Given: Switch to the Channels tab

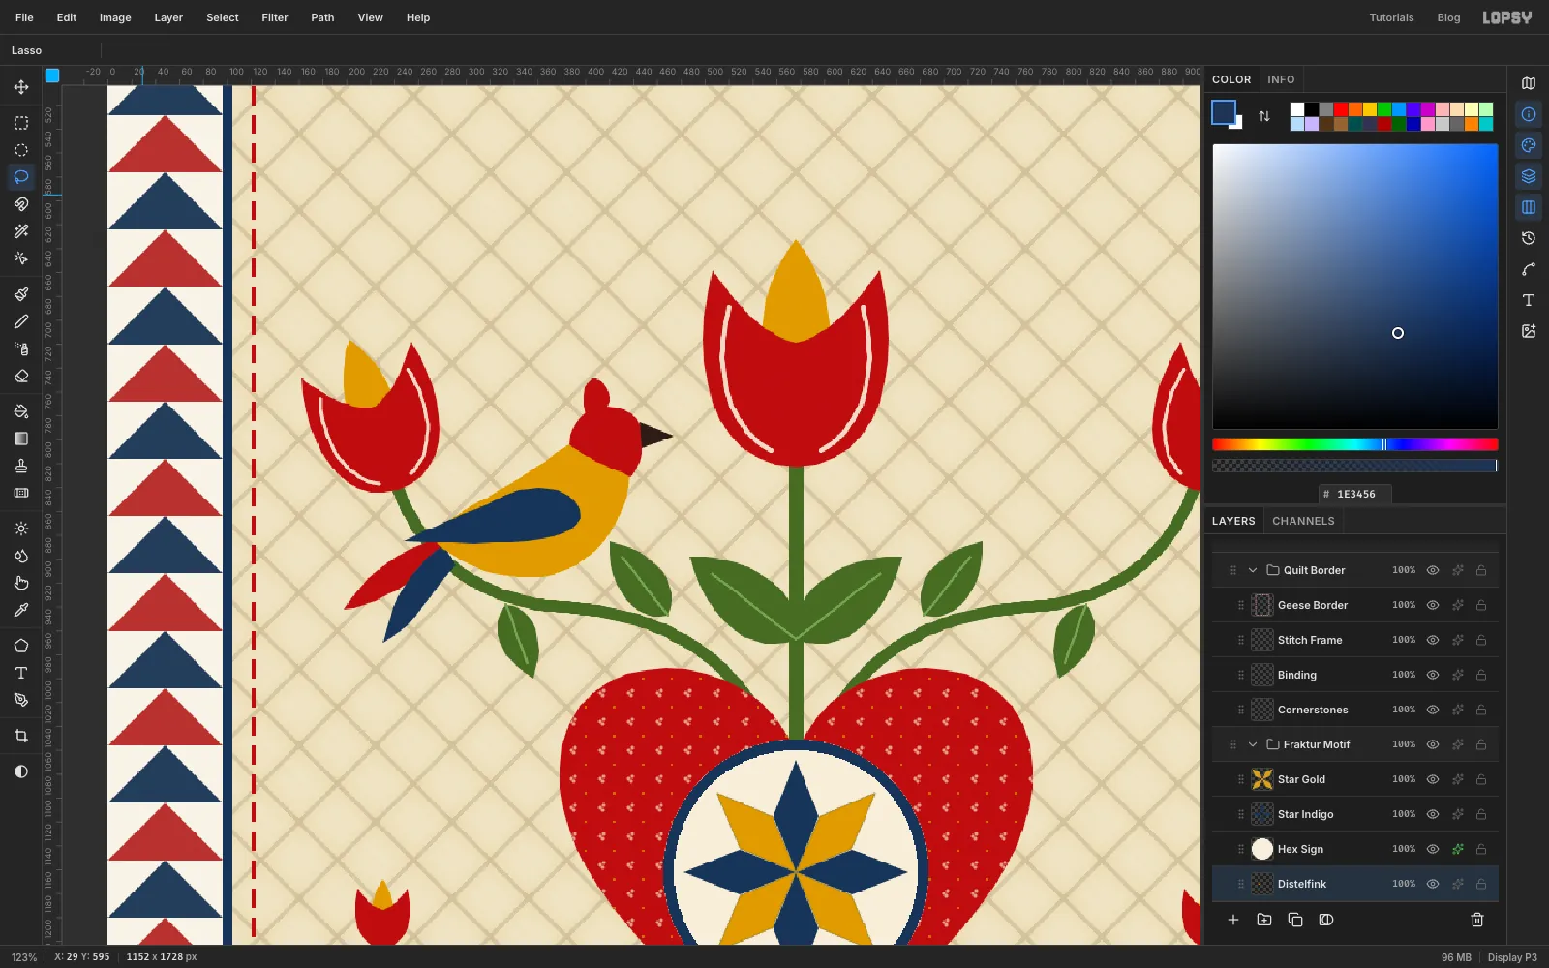Looking at the screenshot, I should pos(1303,521).
